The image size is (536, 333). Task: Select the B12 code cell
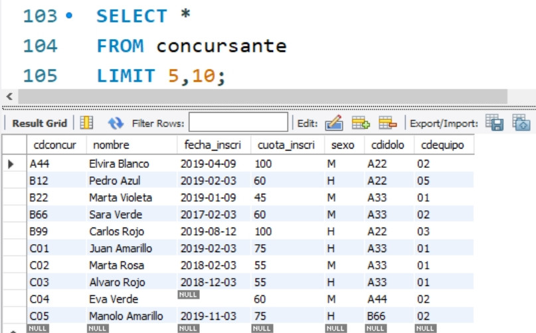(56, 180)
